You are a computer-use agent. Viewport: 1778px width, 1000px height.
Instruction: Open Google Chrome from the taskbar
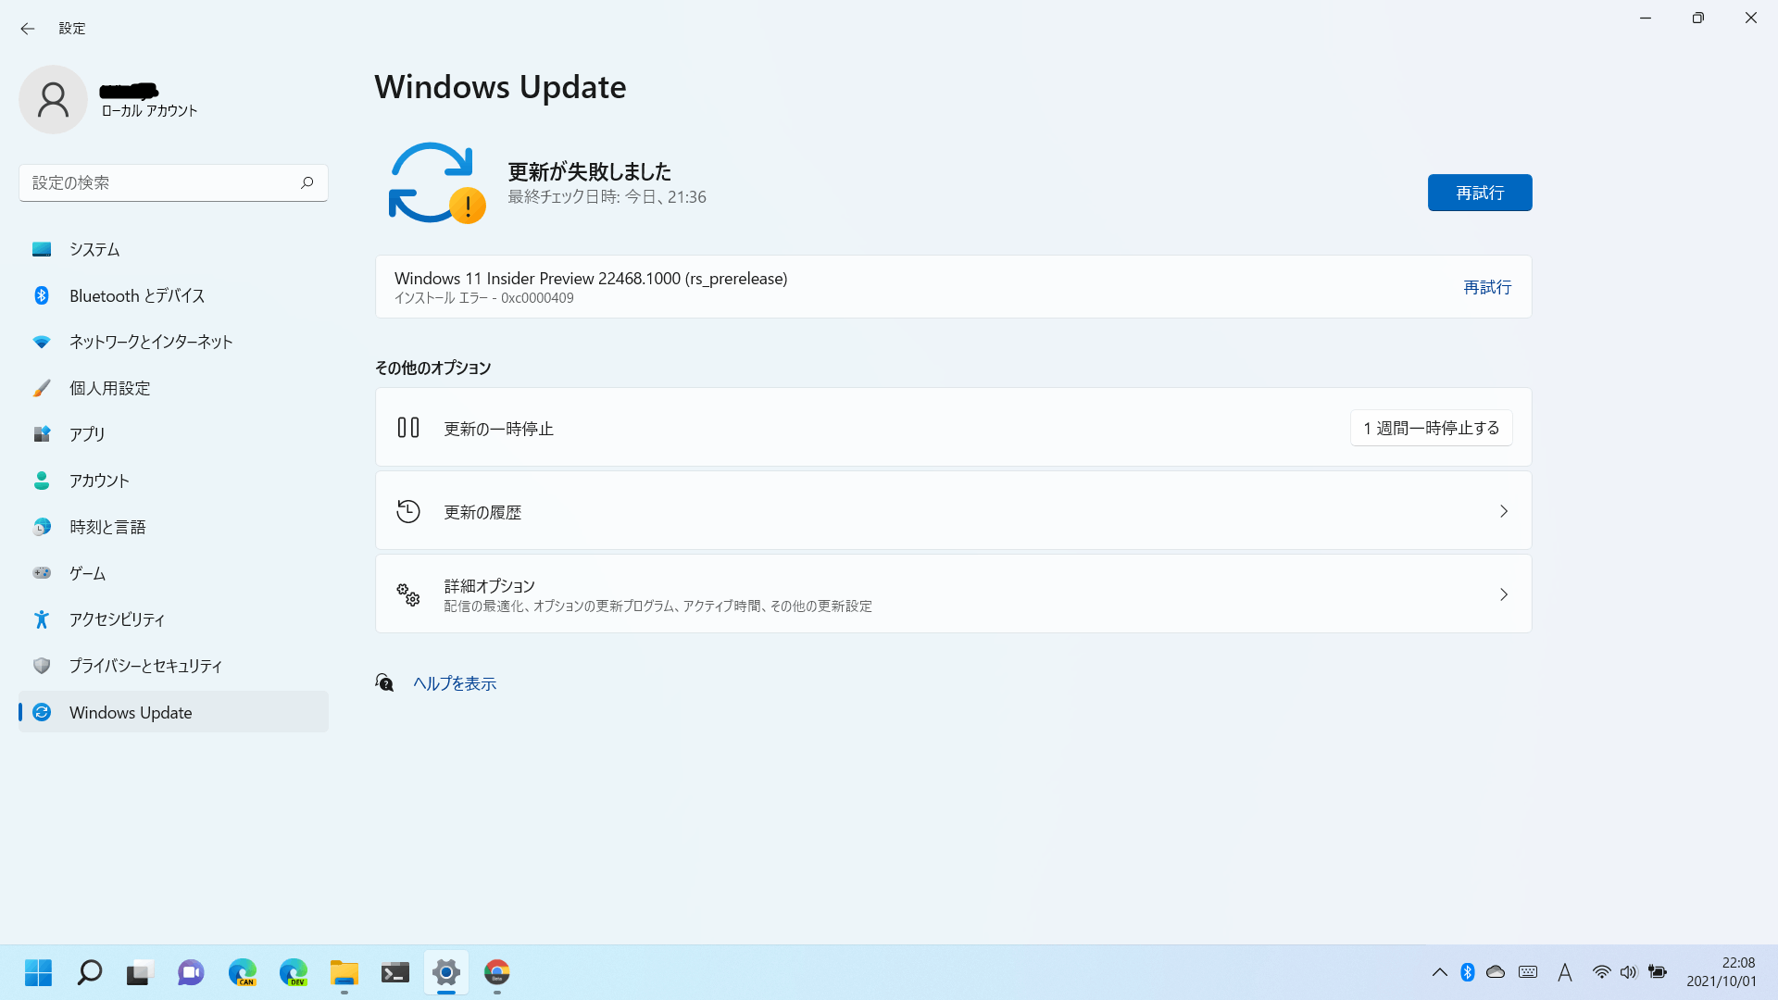point(497,972)
